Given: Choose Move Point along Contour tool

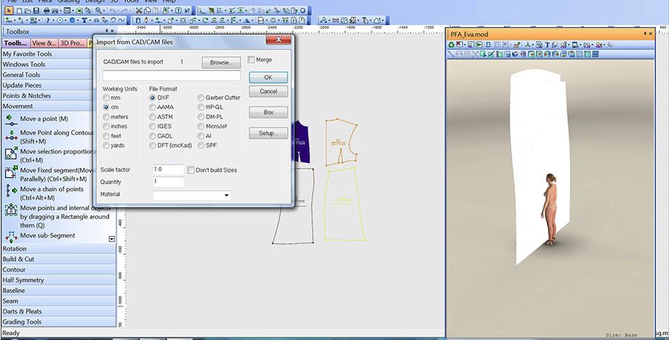Looking at the screenshot, I should [56, 133].
